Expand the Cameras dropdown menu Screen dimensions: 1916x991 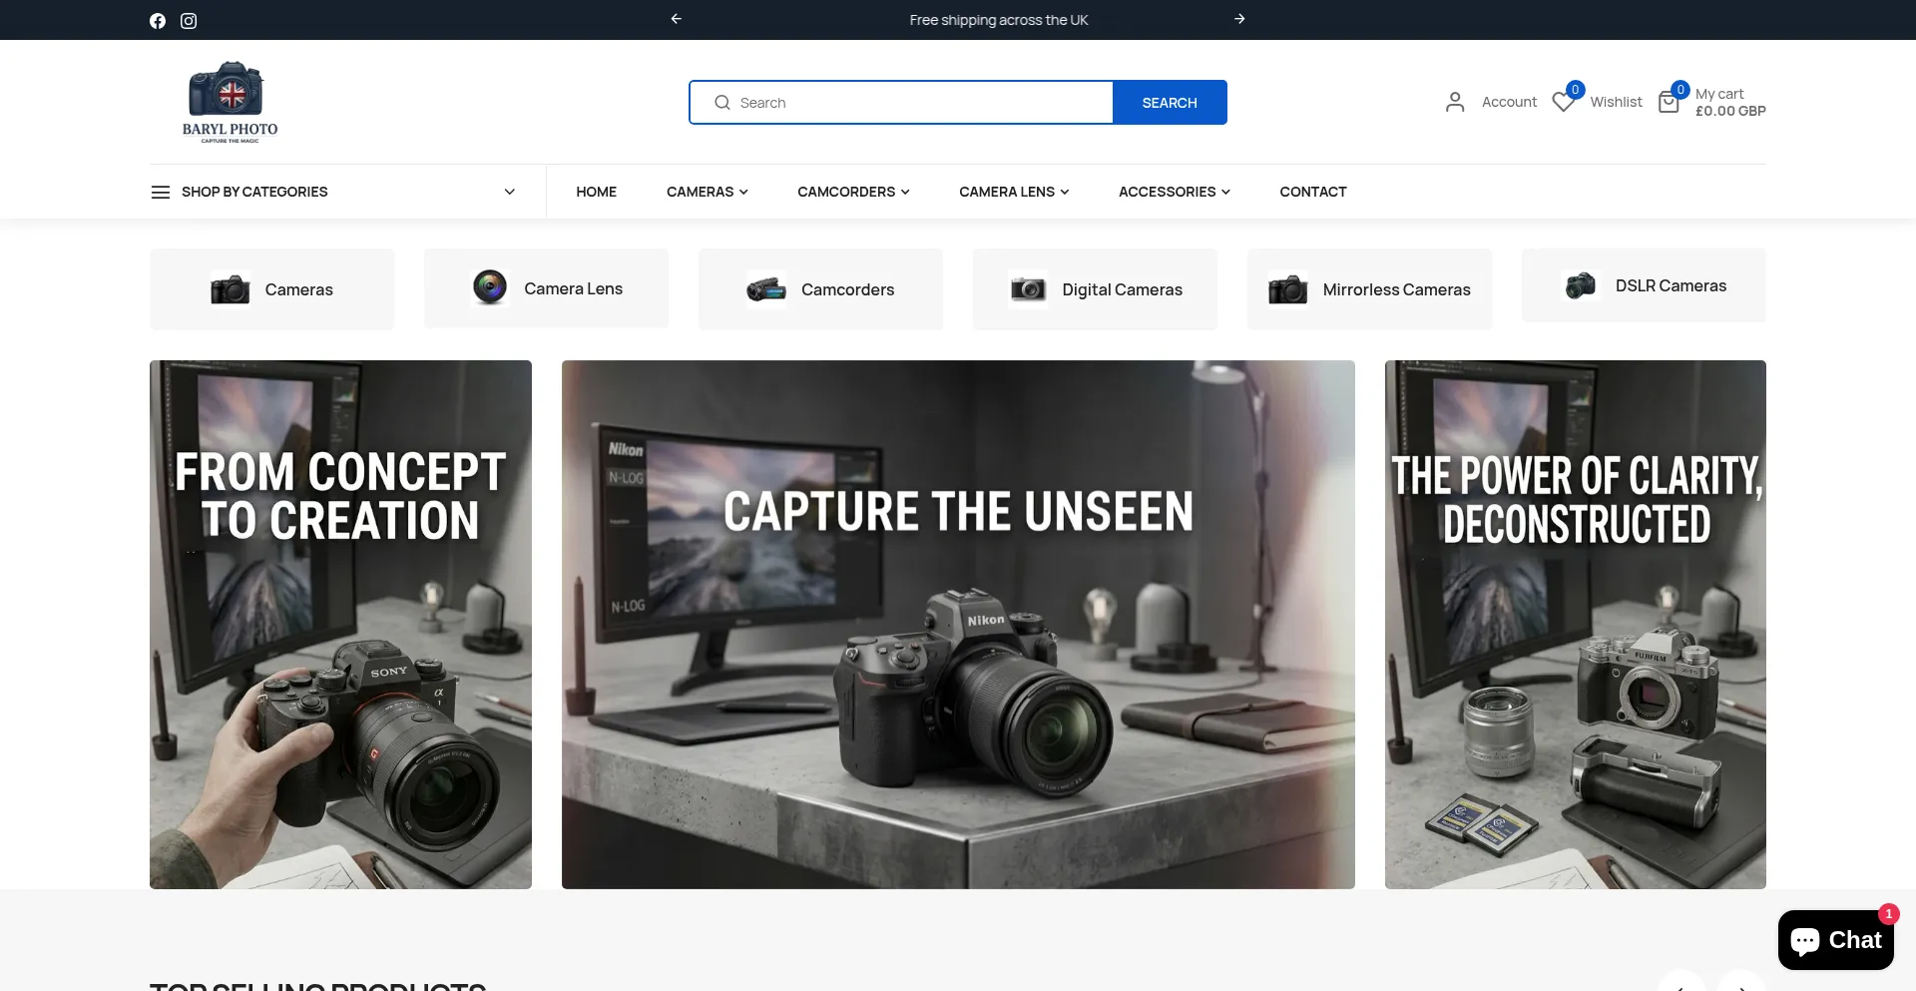pos(708,192)
